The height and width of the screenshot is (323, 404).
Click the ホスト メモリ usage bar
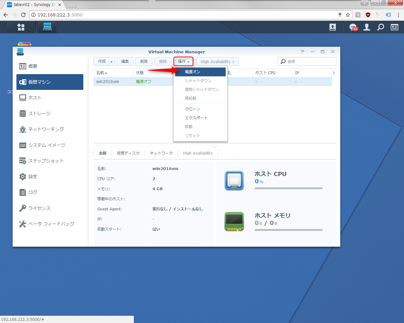[x=288, y=230]
